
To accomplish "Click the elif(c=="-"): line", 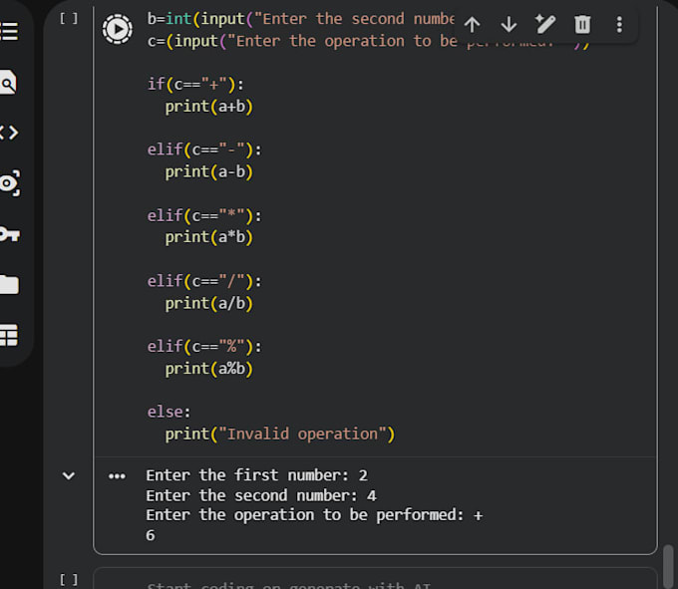I will 204,149.
